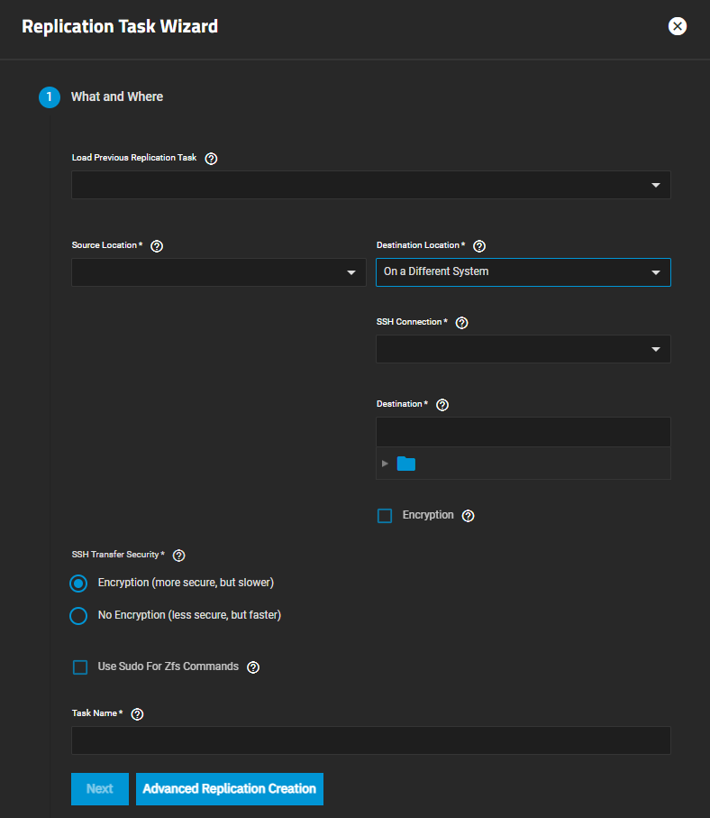Click Advanced Replication Creation button

tap(229, 788)
